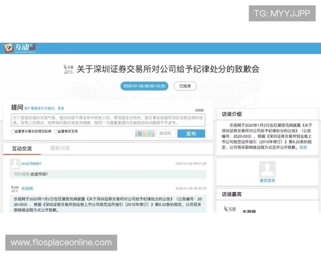Click the 乐视 logo beside the page title

68,69
